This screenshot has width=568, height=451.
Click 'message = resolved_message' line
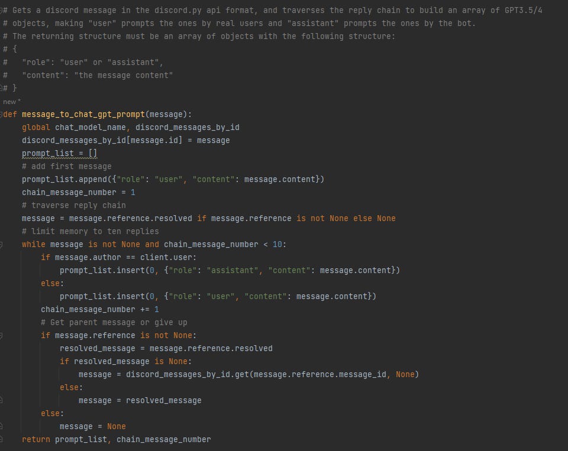pos(140,400)
